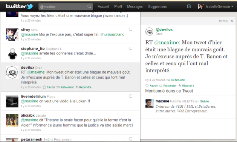
Task: Click liveindelirium avatar
Action: (12, 101)
